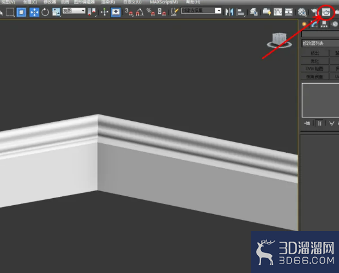The height and width of the screenshot is (273, 339).
Task: Open the Rendered Frame Window teapot icon
Action: tap(326, 12)
